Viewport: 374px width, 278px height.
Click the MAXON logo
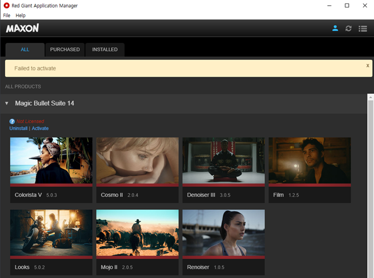coord(22,28)
